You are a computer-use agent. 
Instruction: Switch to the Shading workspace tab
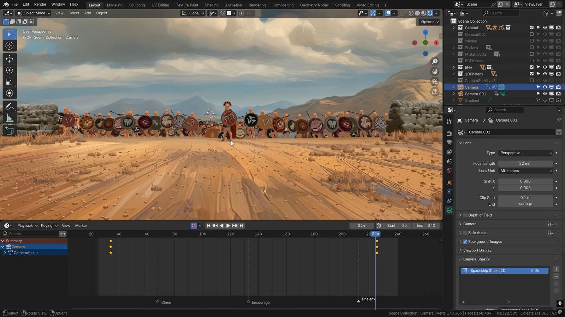tap(211, 5)
